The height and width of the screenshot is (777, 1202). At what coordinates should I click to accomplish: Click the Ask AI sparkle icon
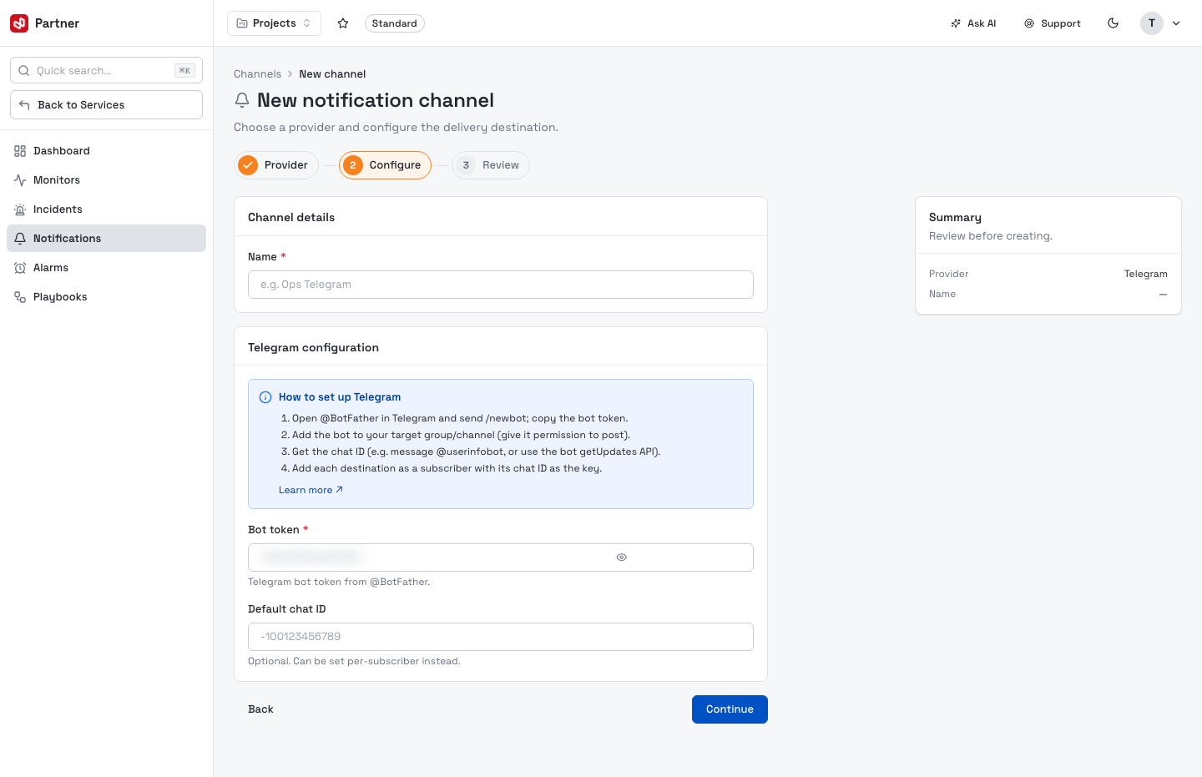956,23
